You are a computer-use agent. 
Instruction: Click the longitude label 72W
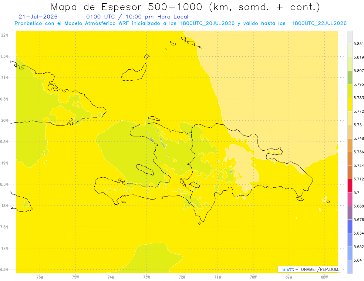click(182, 277)
